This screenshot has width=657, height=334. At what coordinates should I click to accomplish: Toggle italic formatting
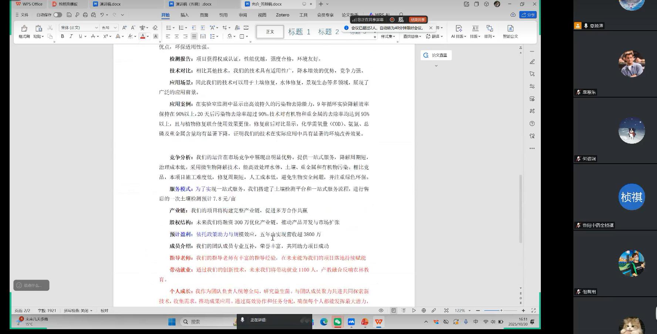tap(71, 36)
